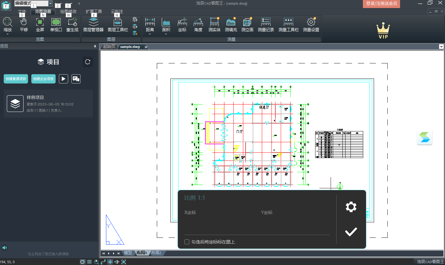Image resolution: width=445 pixels, height=265 pixels.
Task: Open the redo history dropdown
Action: (72, 4)
